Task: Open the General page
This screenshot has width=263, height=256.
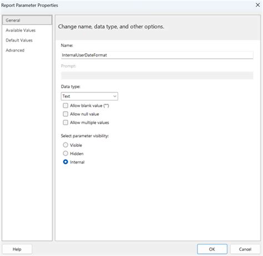Action: tap(27, 20)
